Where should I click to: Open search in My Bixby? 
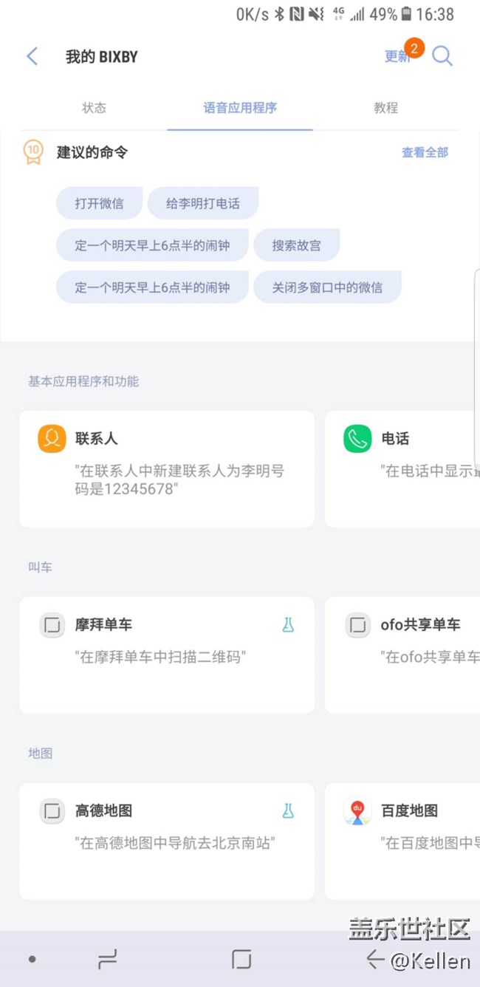click(442, 56)
